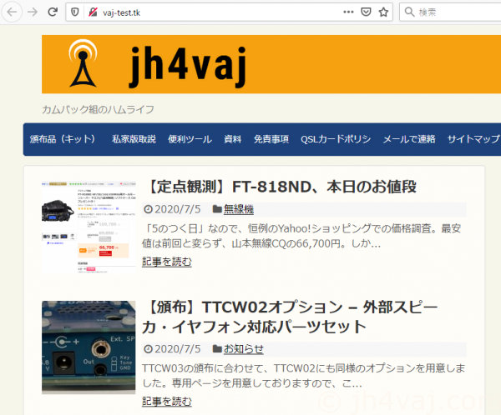Save page to Pocket
The width and height of the screenshot is (501, 415).
366,12
